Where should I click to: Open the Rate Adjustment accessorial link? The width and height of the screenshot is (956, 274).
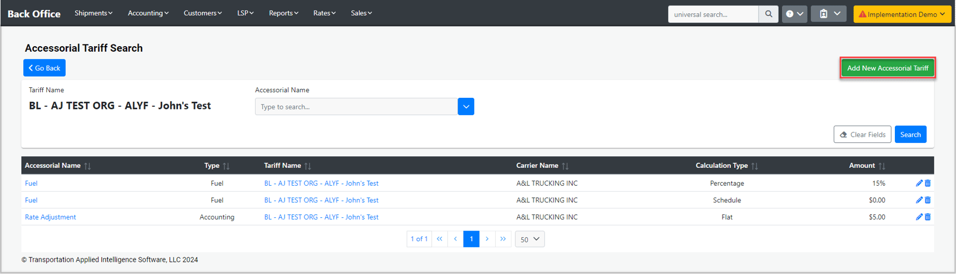[x=51, y=217]
